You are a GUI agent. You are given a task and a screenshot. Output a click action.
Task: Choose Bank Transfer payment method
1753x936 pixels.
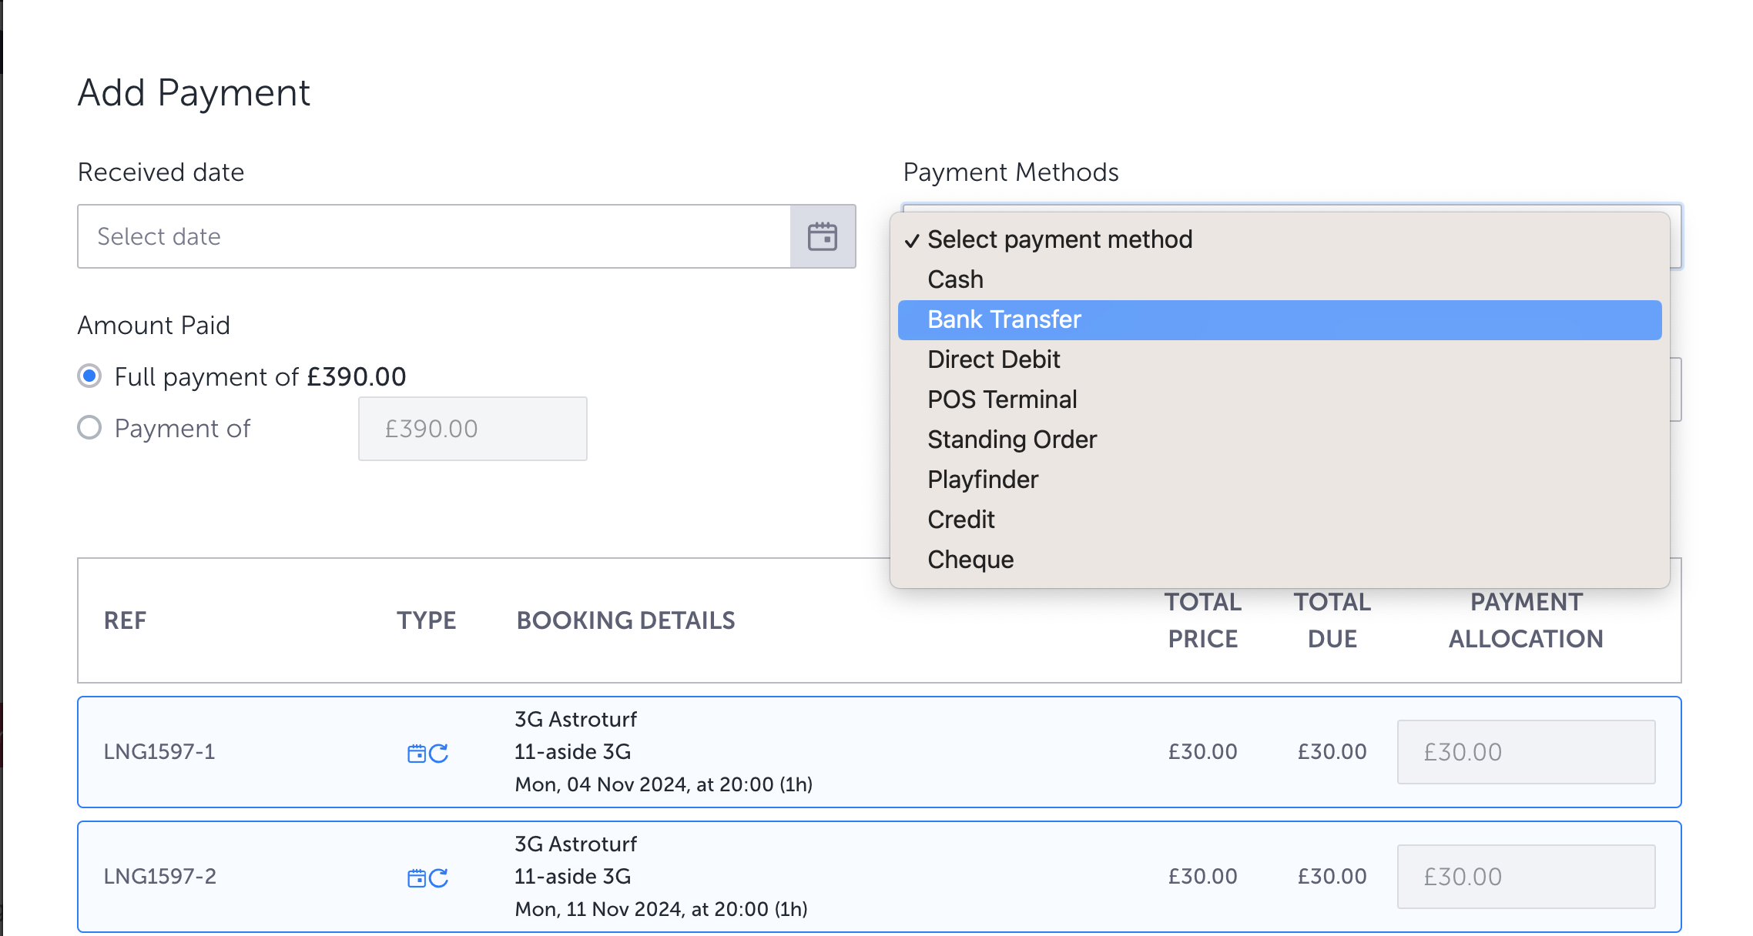pos(1004,319)
